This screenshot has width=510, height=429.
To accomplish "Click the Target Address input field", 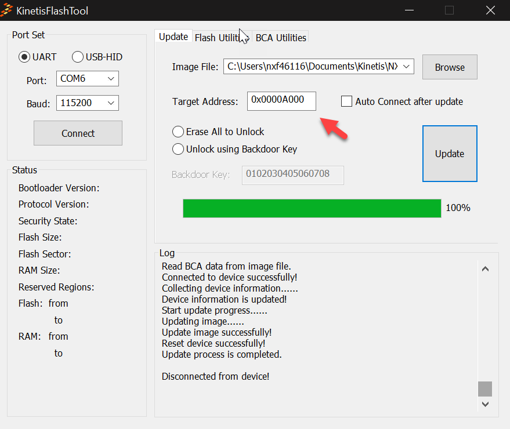I will pyautogui.click(x=281, y=101).
